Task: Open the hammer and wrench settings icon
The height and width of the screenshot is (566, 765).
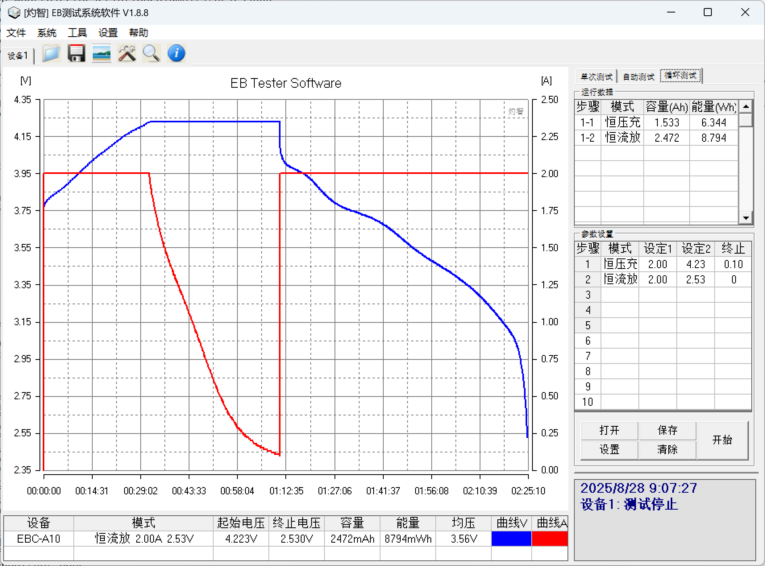Action: point(127,53)
